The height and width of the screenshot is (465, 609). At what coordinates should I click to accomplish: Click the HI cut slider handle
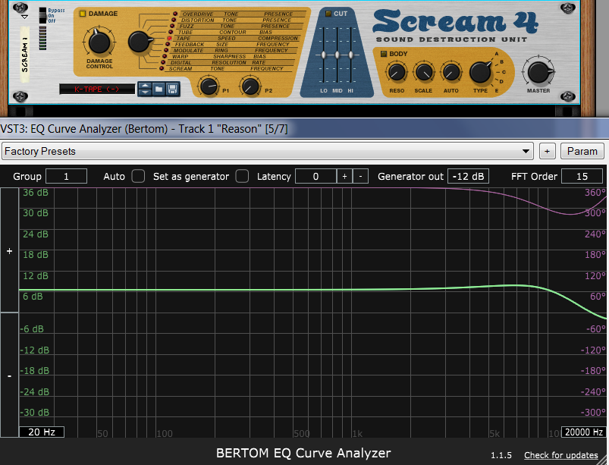pos(350,55)
